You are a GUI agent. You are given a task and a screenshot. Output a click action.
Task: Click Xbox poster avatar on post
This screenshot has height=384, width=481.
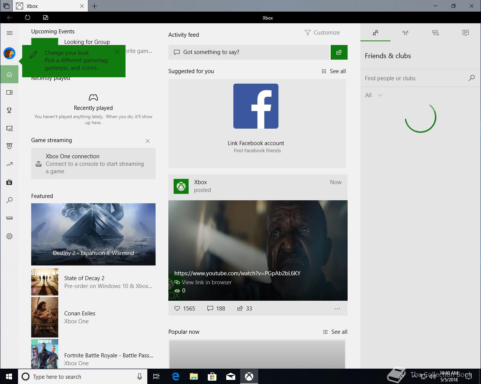pos(181,186)
